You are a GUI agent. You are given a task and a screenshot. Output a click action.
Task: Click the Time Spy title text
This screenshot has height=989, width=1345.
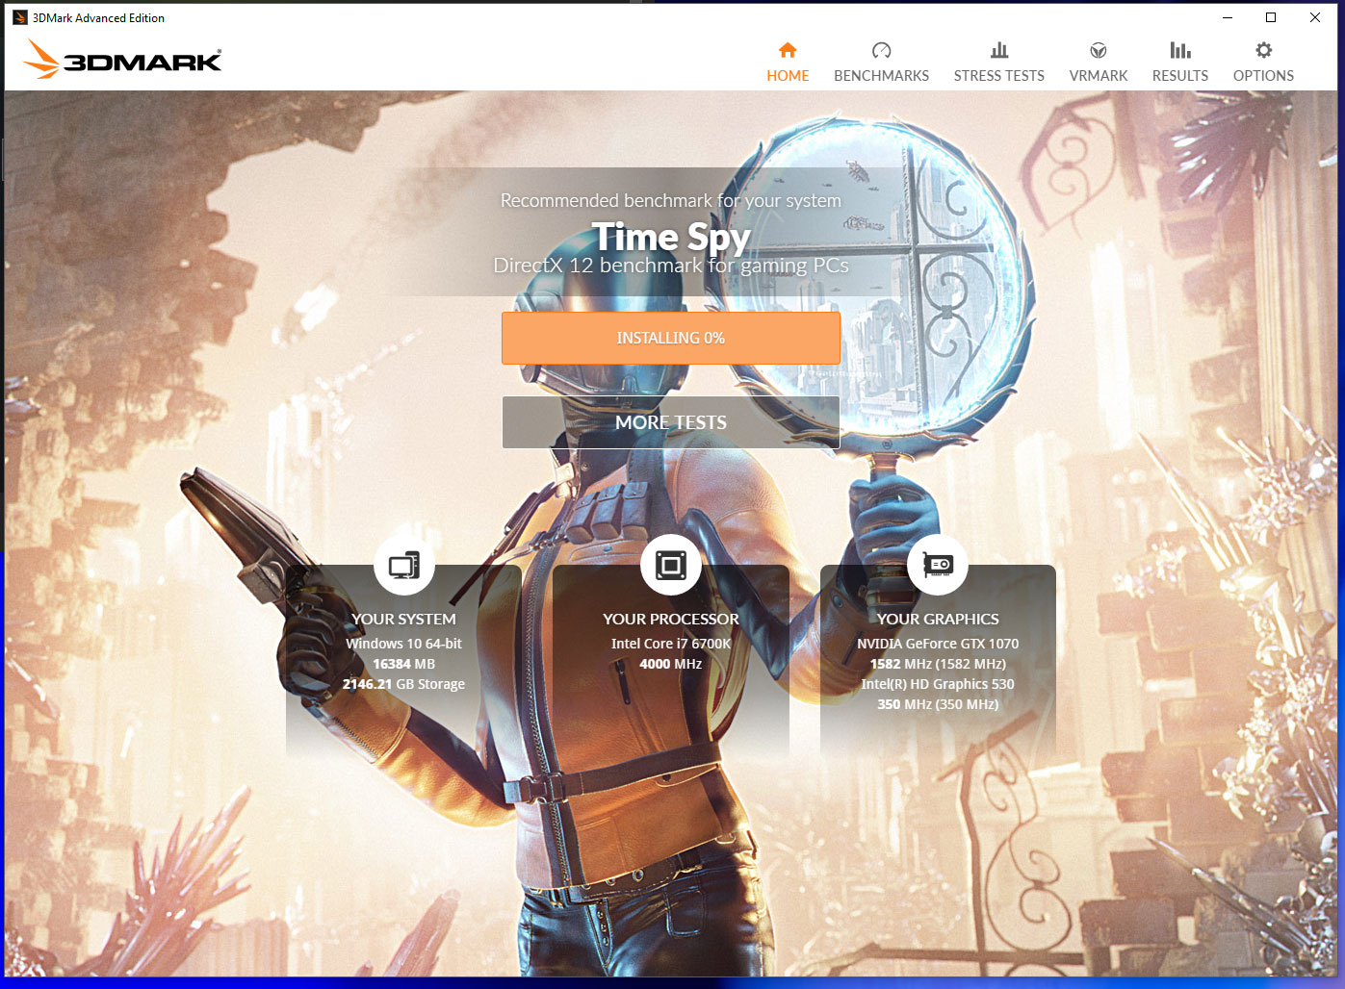671,237
